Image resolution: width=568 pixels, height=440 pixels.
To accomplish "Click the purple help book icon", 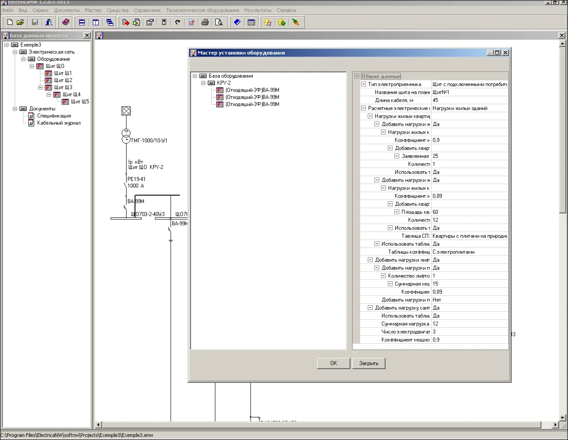I will click(66, 22).
